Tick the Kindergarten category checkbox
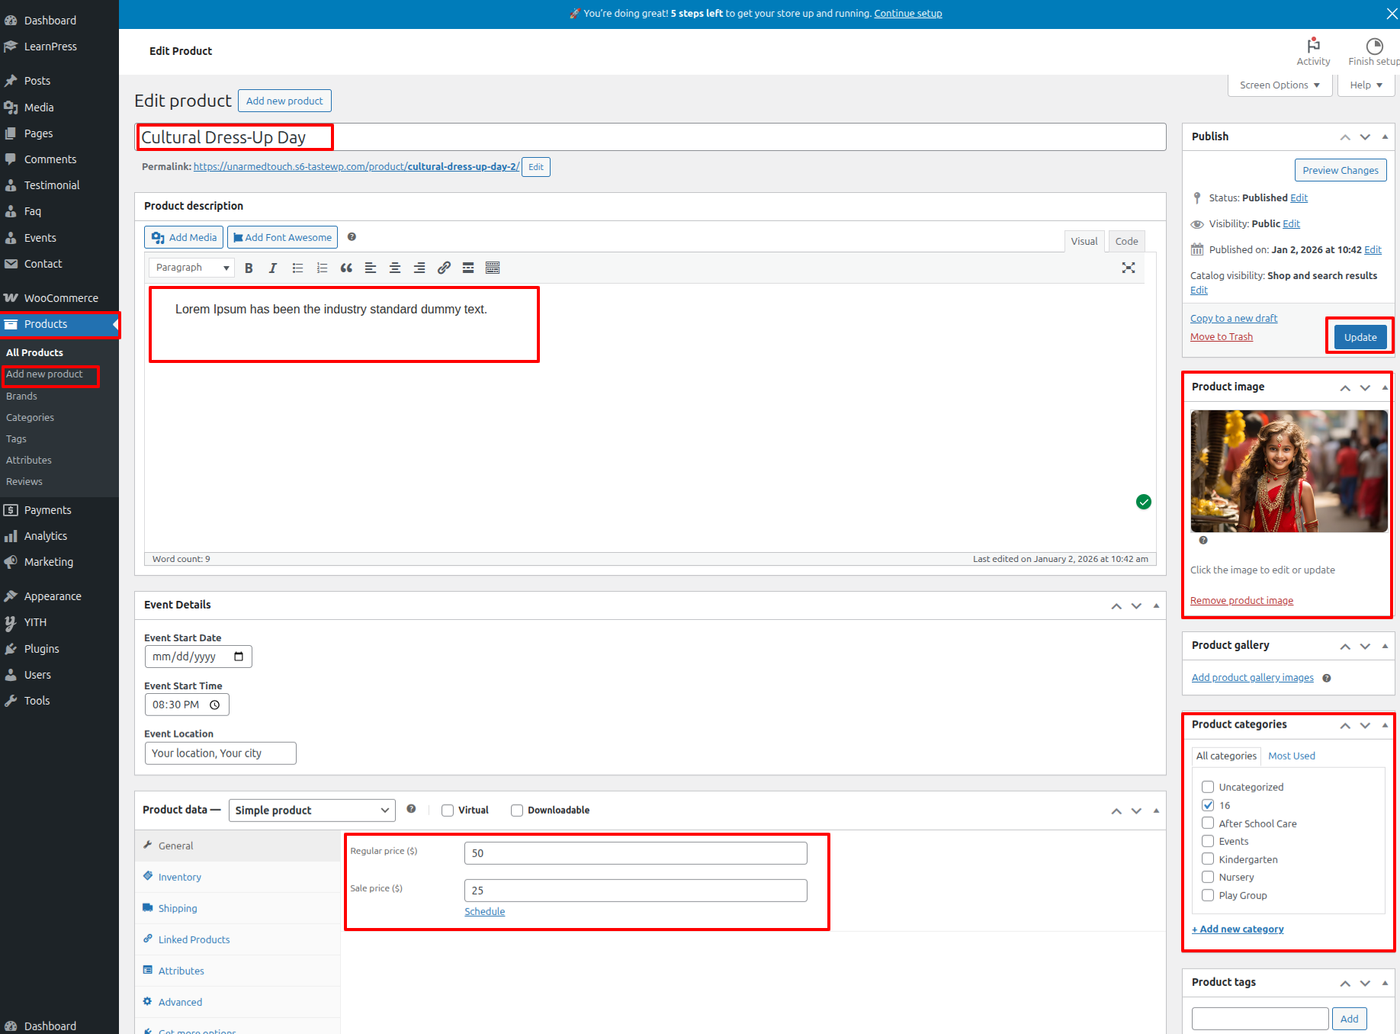This screenshot has height=1034, width=1400. 1208,859
